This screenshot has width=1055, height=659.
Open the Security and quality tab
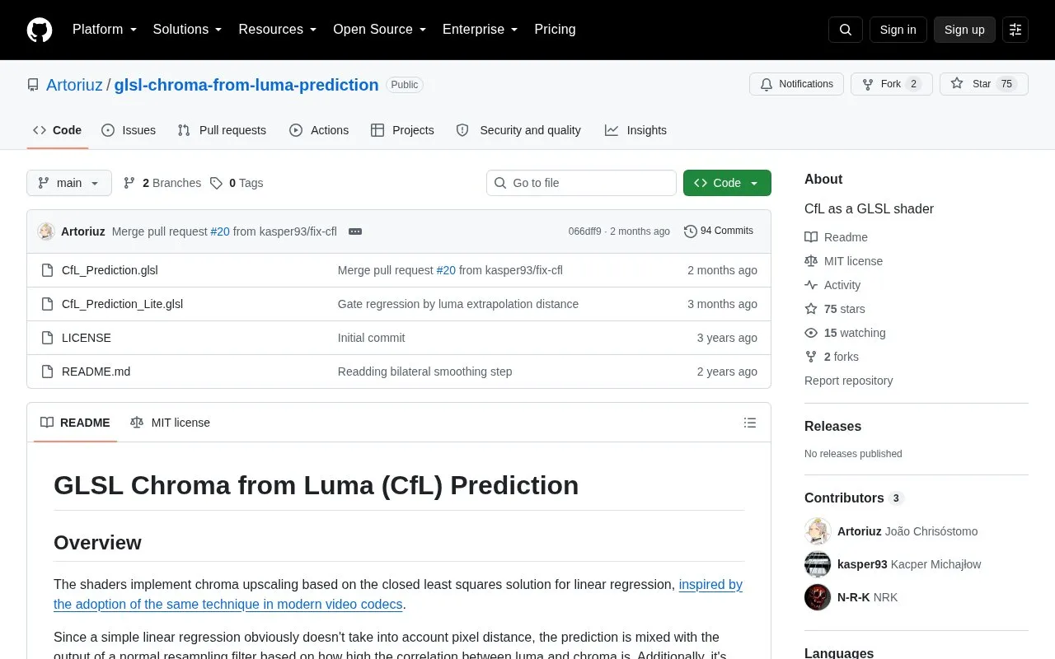coord(518,130)
